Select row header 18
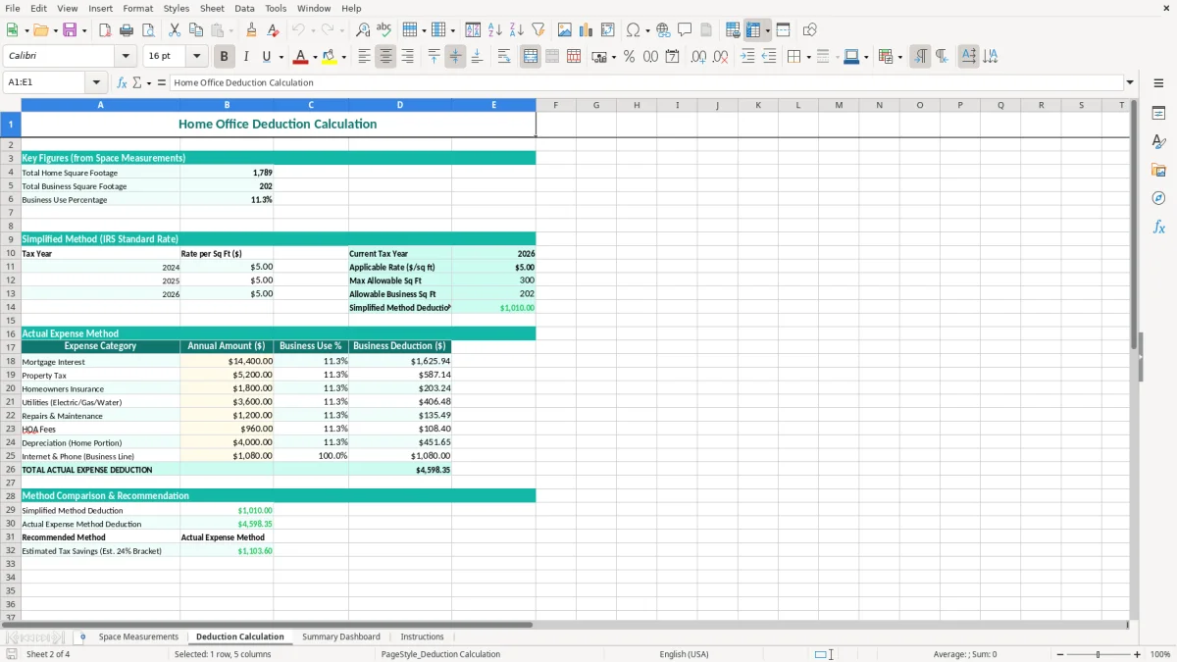The width and height of the screenshot is (1177, 662). coord(10,361)
